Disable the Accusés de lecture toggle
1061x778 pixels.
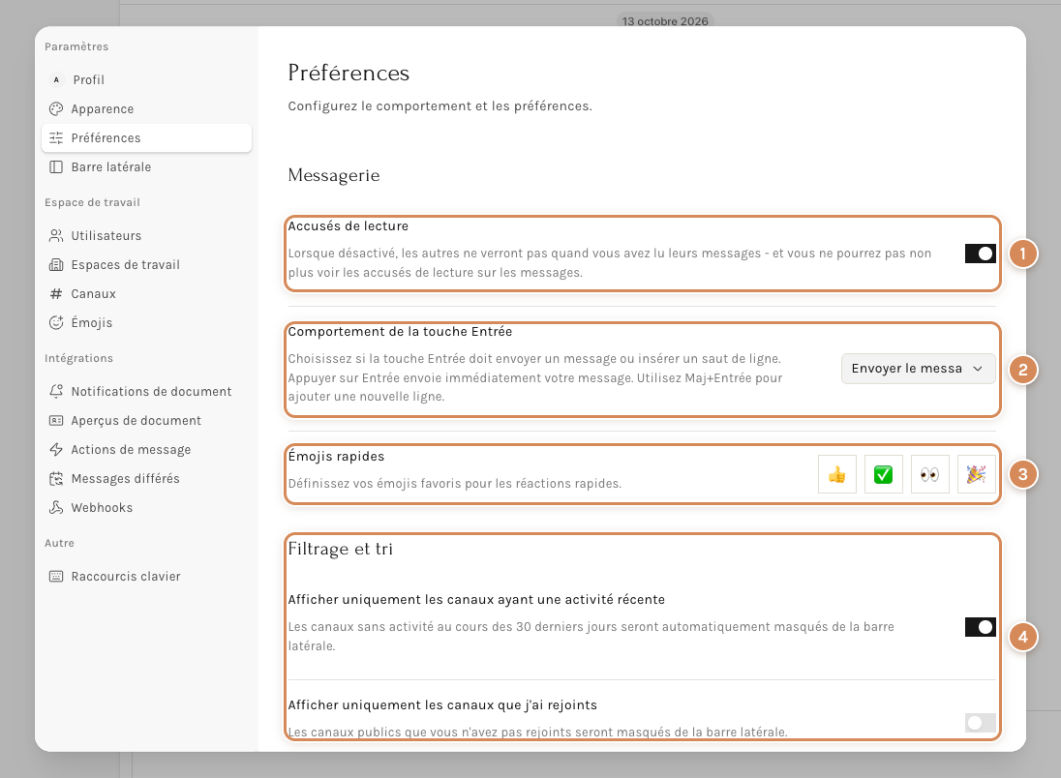click(980, 254)
